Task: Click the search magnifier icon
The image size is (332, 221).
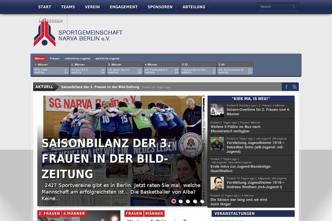Action: (294, 7)
